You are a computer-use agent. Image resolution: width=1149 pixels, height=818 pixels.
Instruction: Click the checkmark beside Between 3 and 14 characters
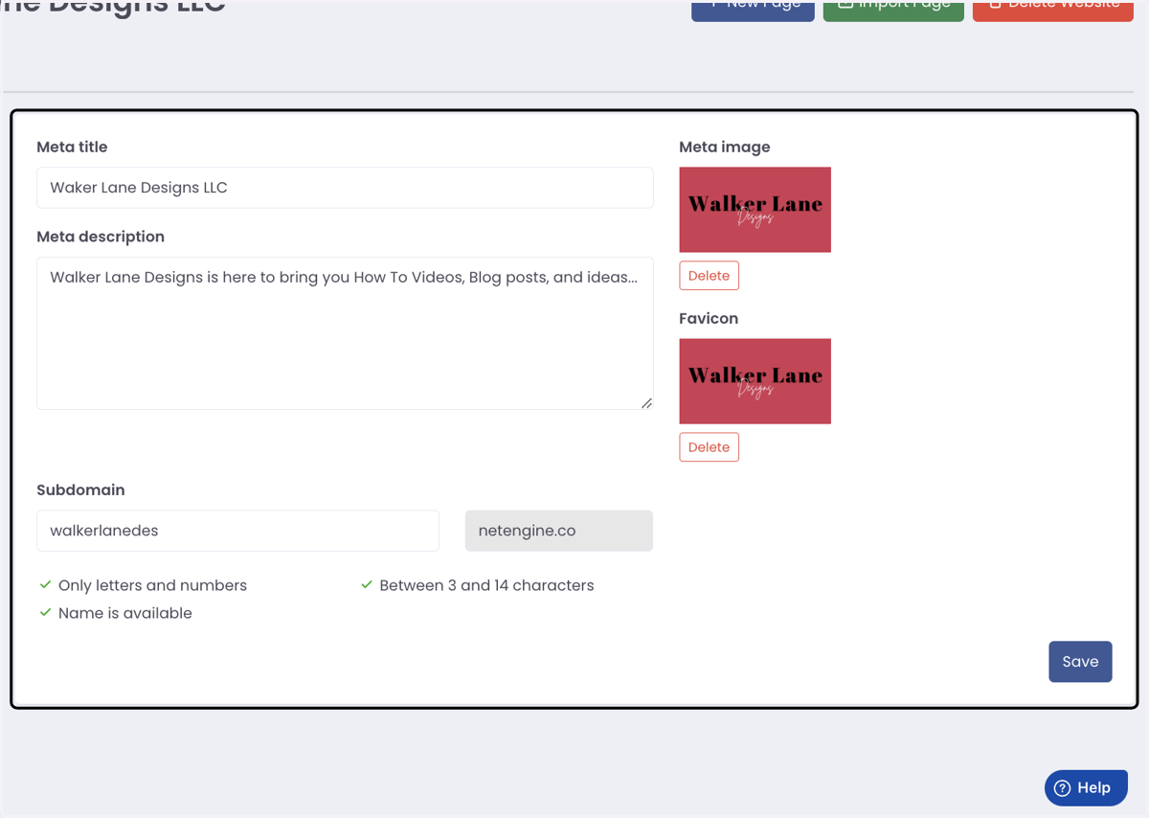367,585
